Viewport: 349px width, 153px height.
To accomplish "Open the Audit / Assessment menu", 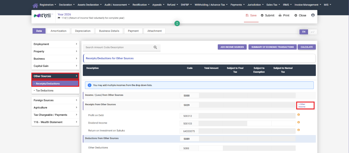I will [117, 5].
